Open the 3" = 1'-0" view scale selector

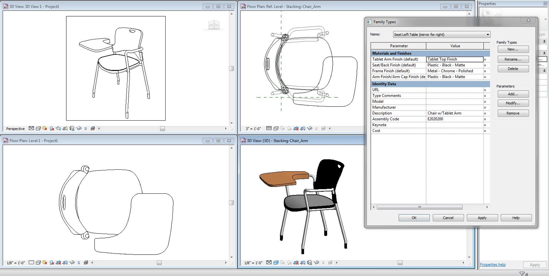click(x=253, y=129)
